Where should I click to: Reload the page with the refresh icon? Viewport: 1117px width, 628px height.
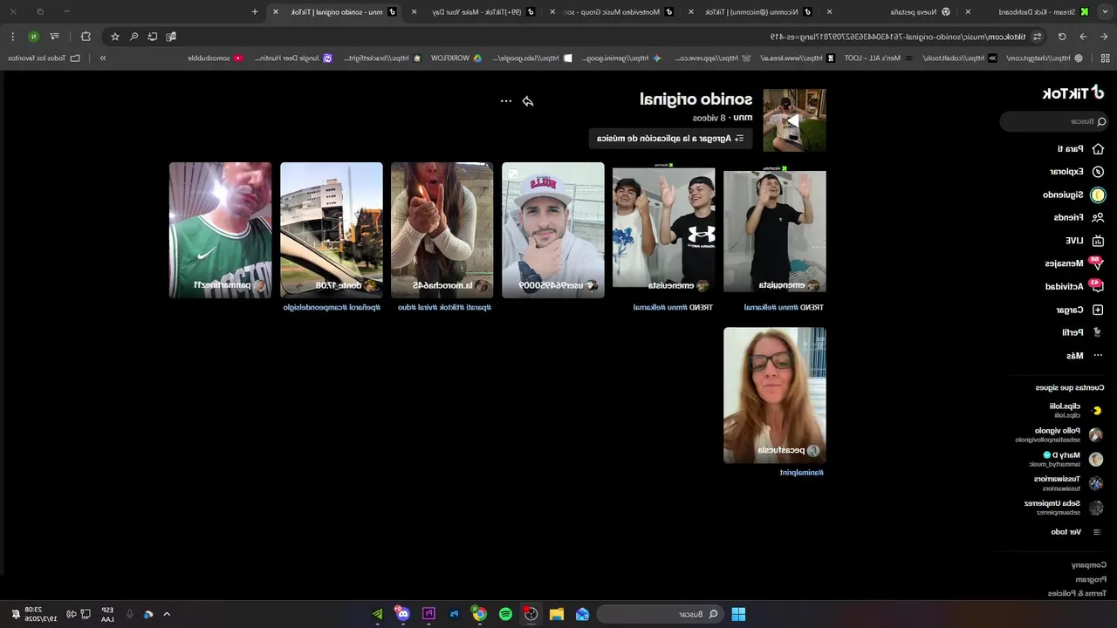click(x=1062, y=37)
